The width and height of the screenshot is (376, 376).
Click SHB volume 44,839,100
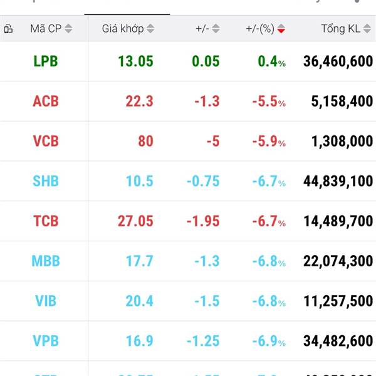coord(338,181)
